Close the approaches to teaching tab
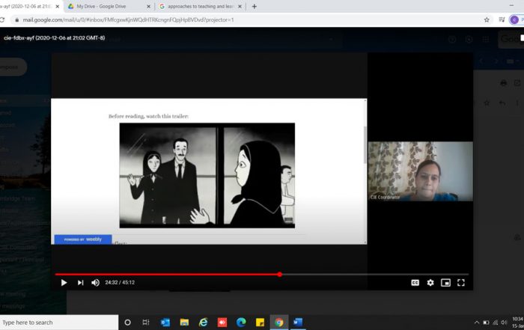524x330 pixels. 240,6
